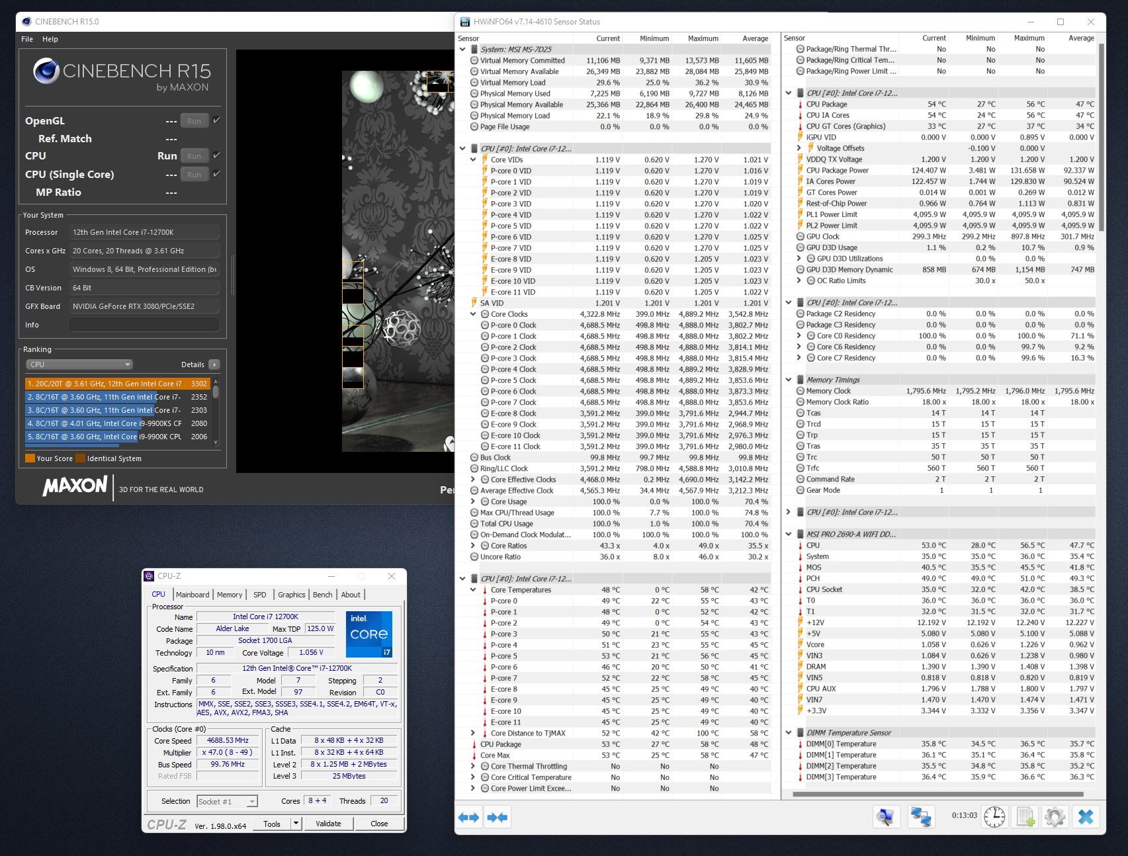Expand the Core Ratios node
The width and height of the screenshot is (1128, 856).
click(x=473, y=546)
